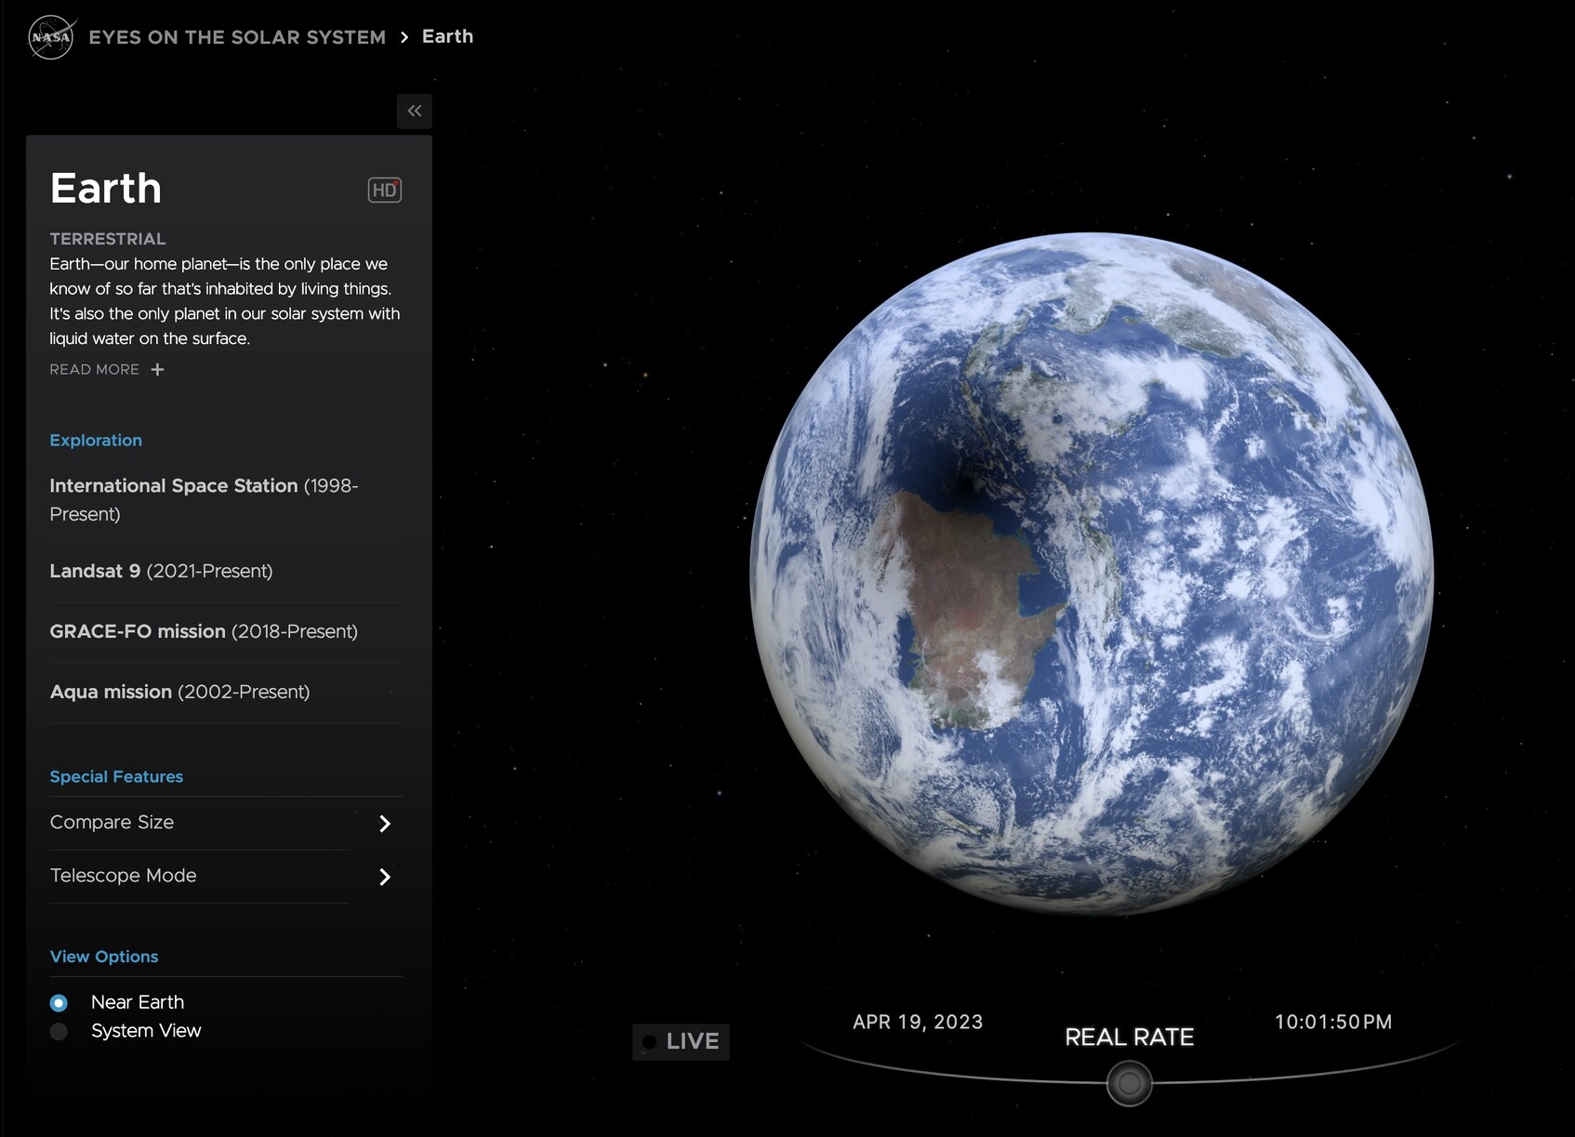Click the 10:01:50 PM time display
1575x1137 pixels.
pyautogui.click(x=1332, y=1022)
